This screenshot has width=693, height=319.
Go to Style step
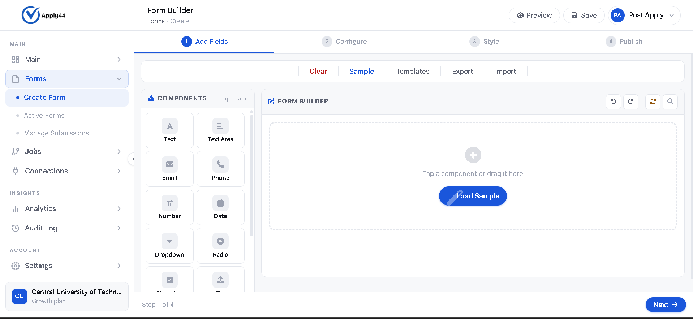click(484, 42)
